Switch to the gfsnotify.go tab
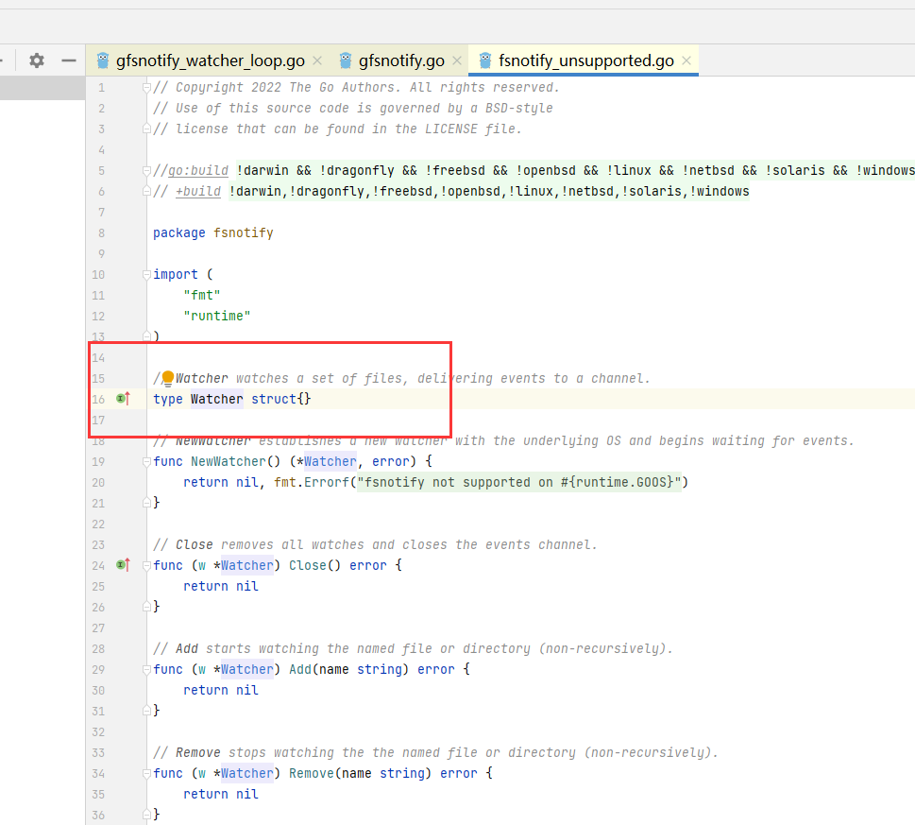The height and width of the screenshot is (825, 915). (401, 60)
